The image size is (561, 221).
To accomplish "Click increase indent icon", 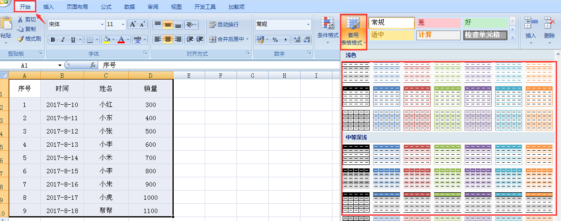I will (200, 39).
